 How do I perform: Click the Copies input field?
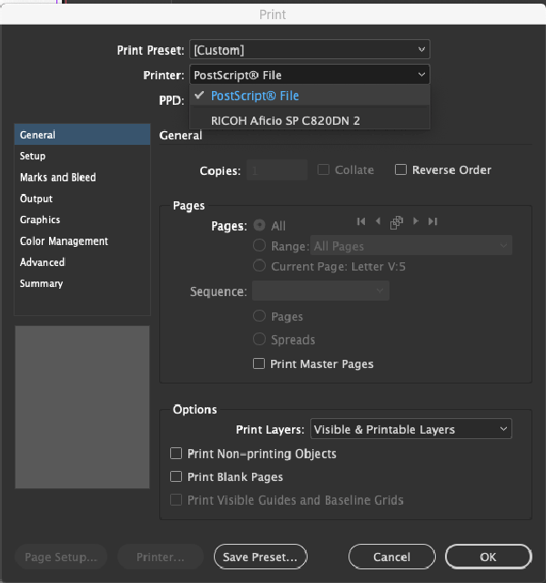277,170
